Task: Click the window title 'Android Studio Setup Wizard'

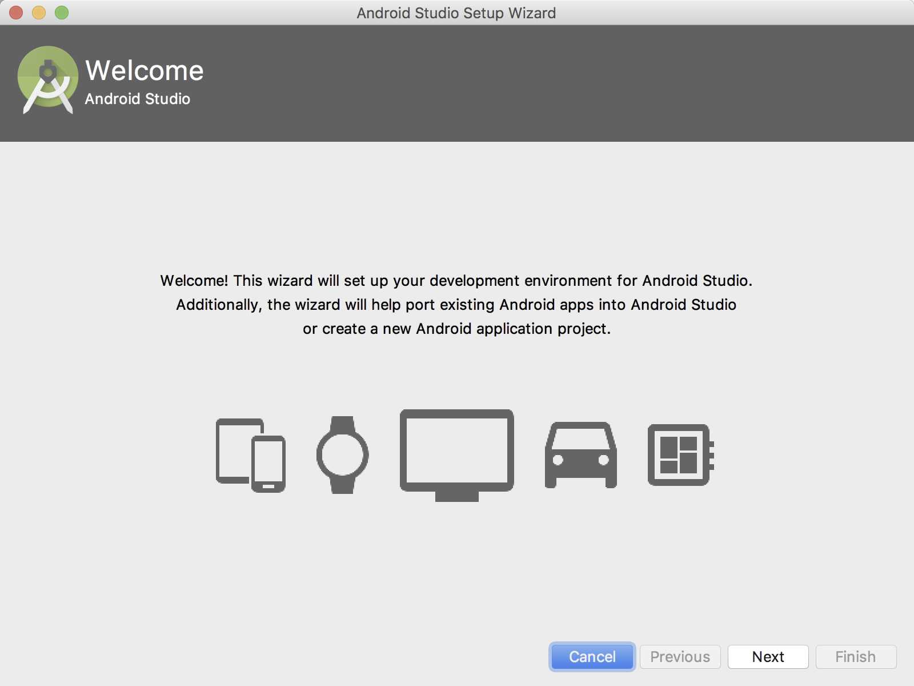Action: (x=456, y=13)
